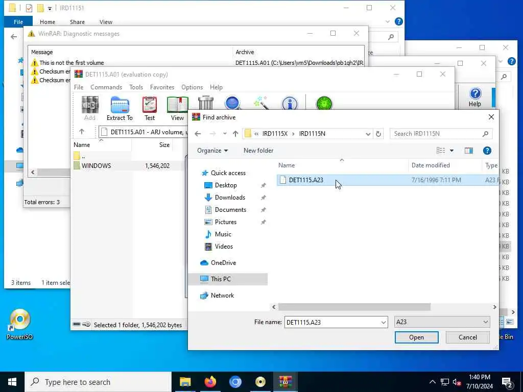Refresh the IRD1115N folder listing
This screenshot has width=523, height=392.
tap(378, 134)
